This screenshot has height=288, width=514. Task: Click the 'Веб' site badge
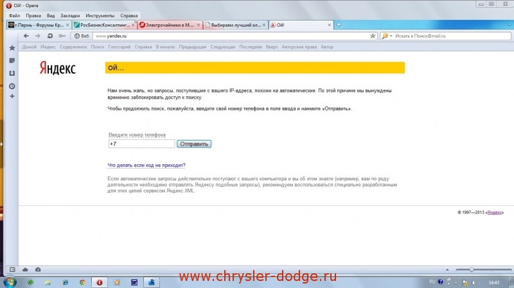point(82,36)
